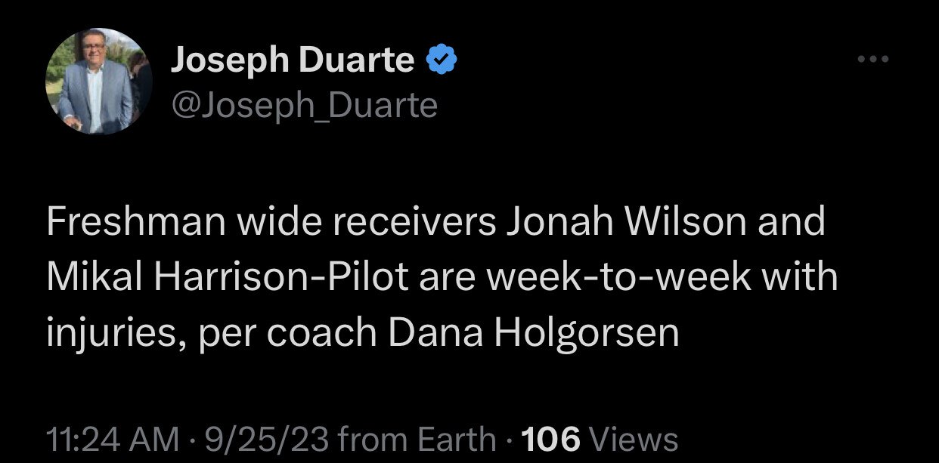Click Dana Holgorsen in the tweet text
The height and width of the screenshot is (463, 939).
coord(534,332)
